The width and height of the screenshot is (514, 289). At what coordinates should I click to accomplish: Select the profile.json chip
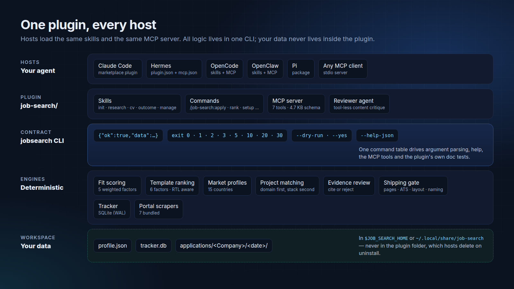pos(112,246)
